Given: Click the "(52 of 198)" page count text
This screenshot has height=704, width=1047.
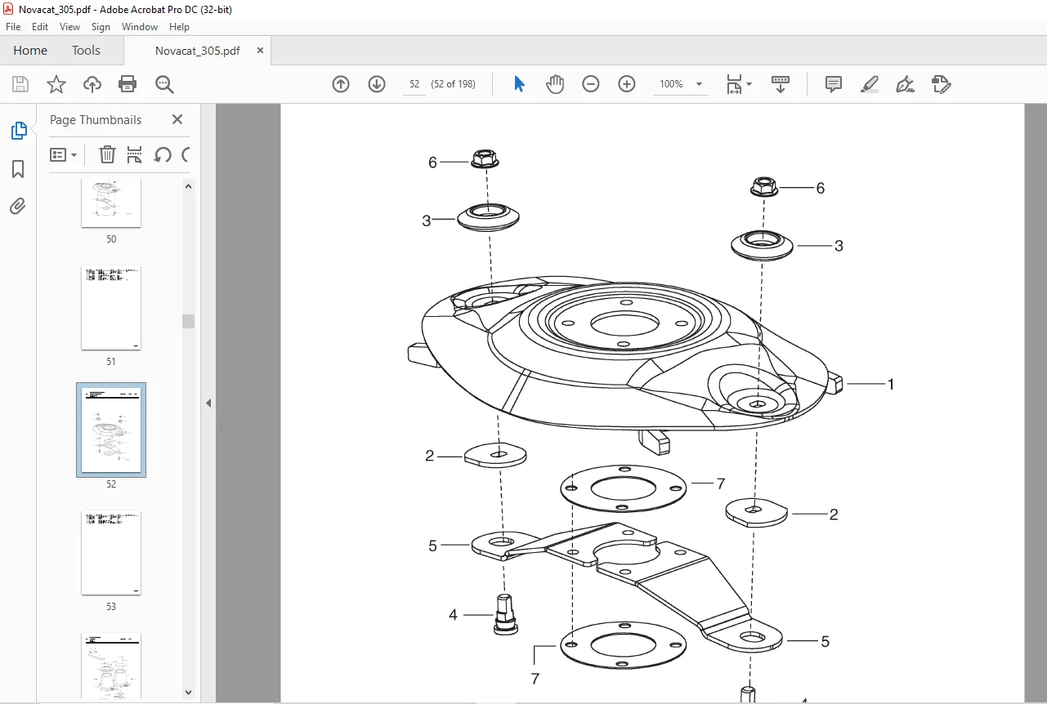Looking at the screenshot, I should (454, 84).
